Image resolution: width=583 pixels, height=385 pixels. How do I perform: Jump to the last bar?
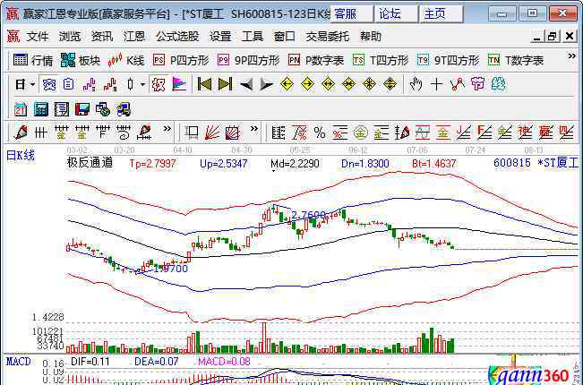pyautogui.click(x=226, y=85)
